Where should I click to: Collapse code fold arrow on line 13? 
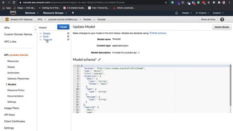[79, 97]
